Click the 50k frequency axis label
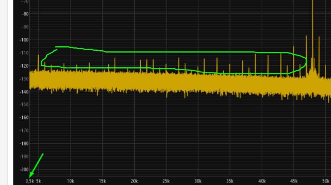Viewport: 331px width, 185px height. click(326, 181)
